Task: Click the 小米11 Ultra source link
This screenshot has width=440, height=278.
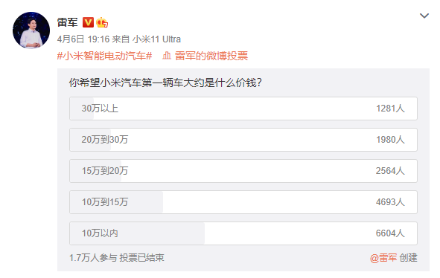Action: coord(156,39)
